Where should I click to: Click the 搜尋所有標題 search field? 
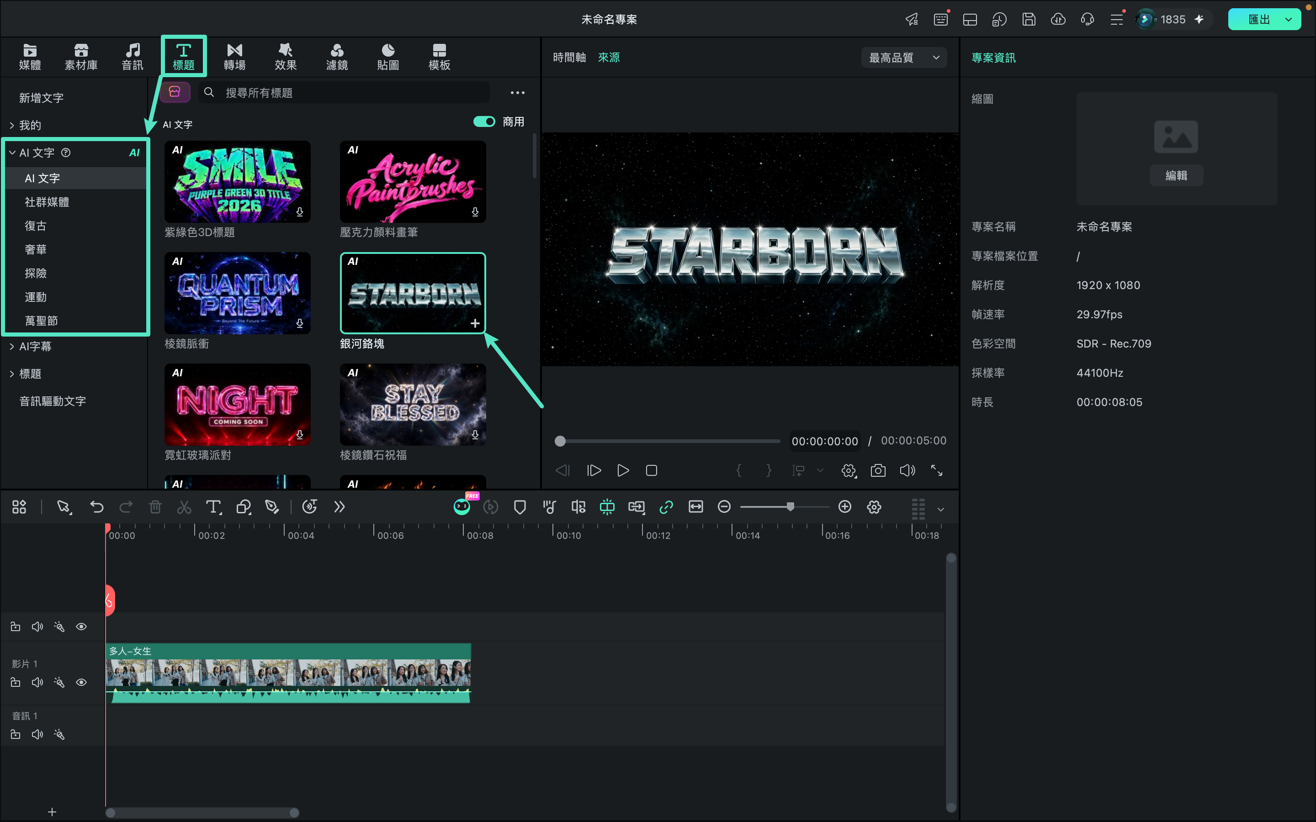(344, 93)
